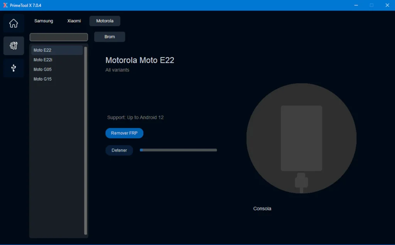Close the PrimeTool X window

click(387, 5)
